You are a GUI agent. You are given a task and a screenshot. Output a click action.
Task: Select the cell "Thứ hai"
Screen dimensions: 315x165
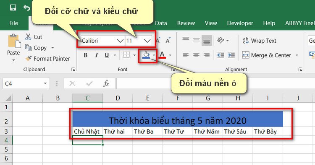click(118, 131)
